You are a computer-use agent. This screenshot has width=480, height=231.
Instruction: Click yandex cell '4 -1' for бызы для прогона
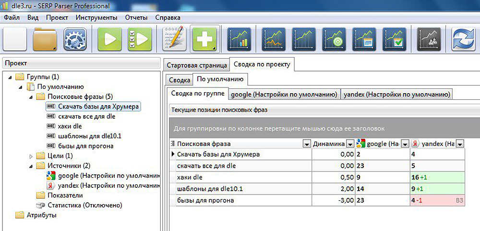(437, 201)
